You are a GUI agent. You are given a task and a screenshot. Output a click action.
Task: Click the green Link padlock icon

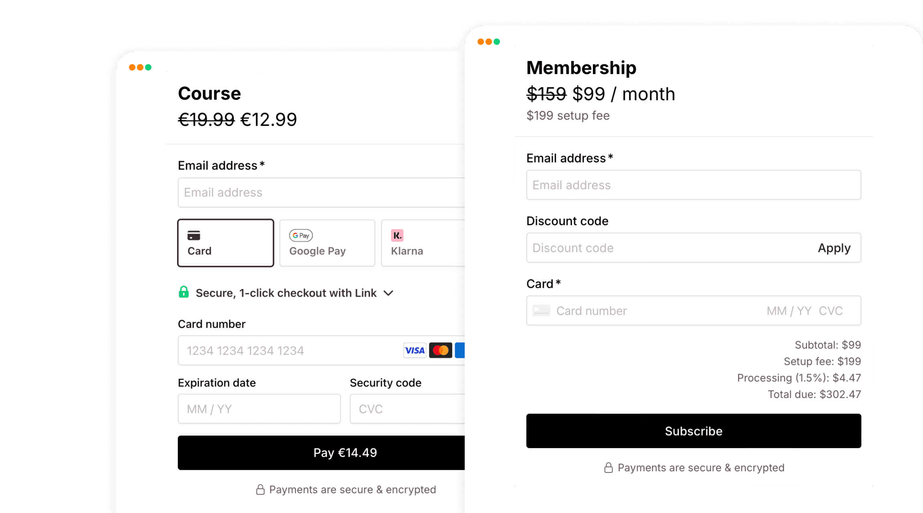pyautogui.click(x=183, y=292)
